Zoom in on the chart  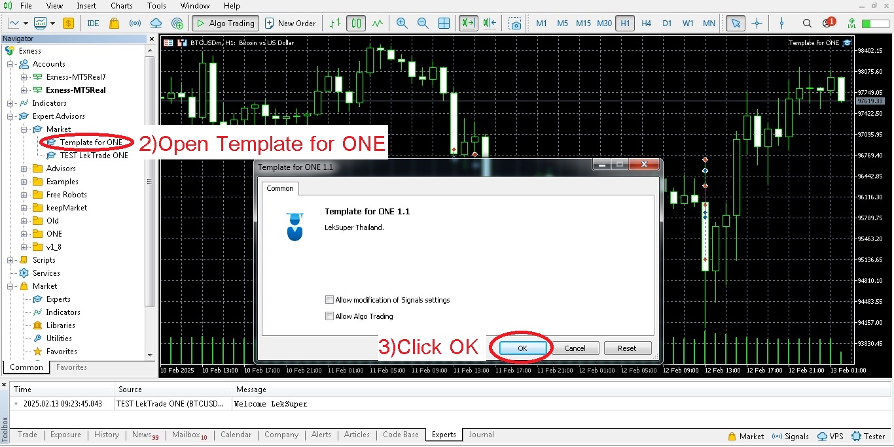click(x=402, y=24)
